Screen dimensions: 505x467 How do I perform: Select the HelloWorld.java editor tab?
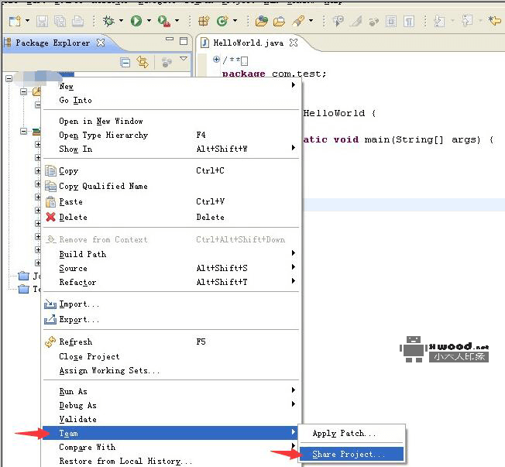tap(249, 43)
